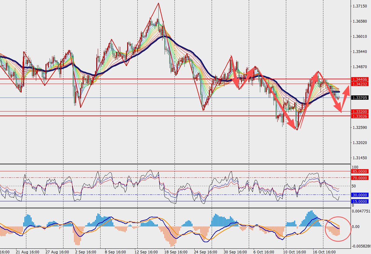This screenshot has width=371, height=254.
Task: Click the red 1.33200 price level label
Action: [360, 112]
